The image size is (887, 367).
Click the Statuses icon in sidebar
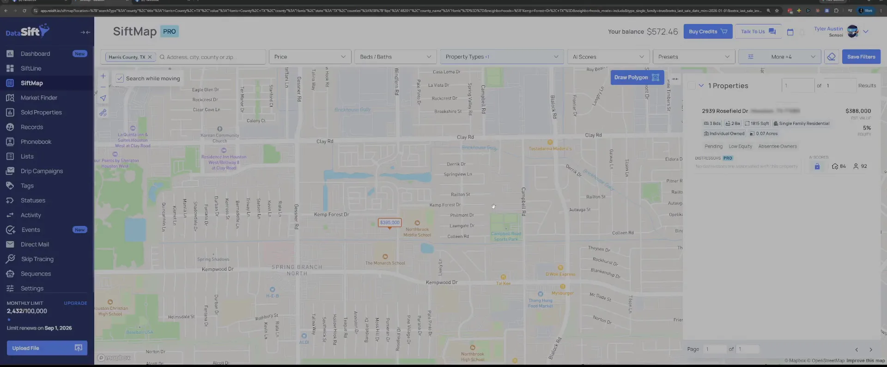(10, 201)
